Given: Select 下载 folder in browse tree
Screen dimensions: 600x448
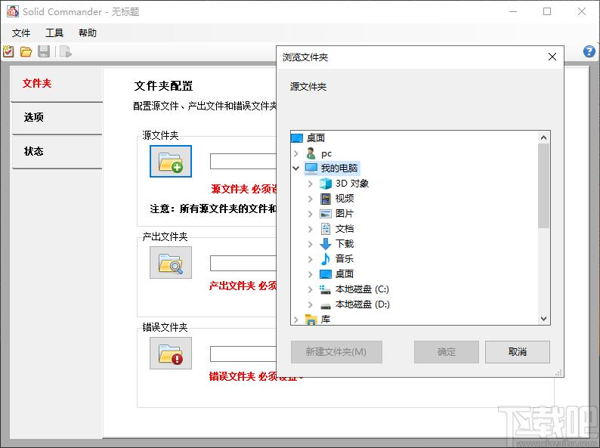Looking at the screenshot, I should [344, 243].
